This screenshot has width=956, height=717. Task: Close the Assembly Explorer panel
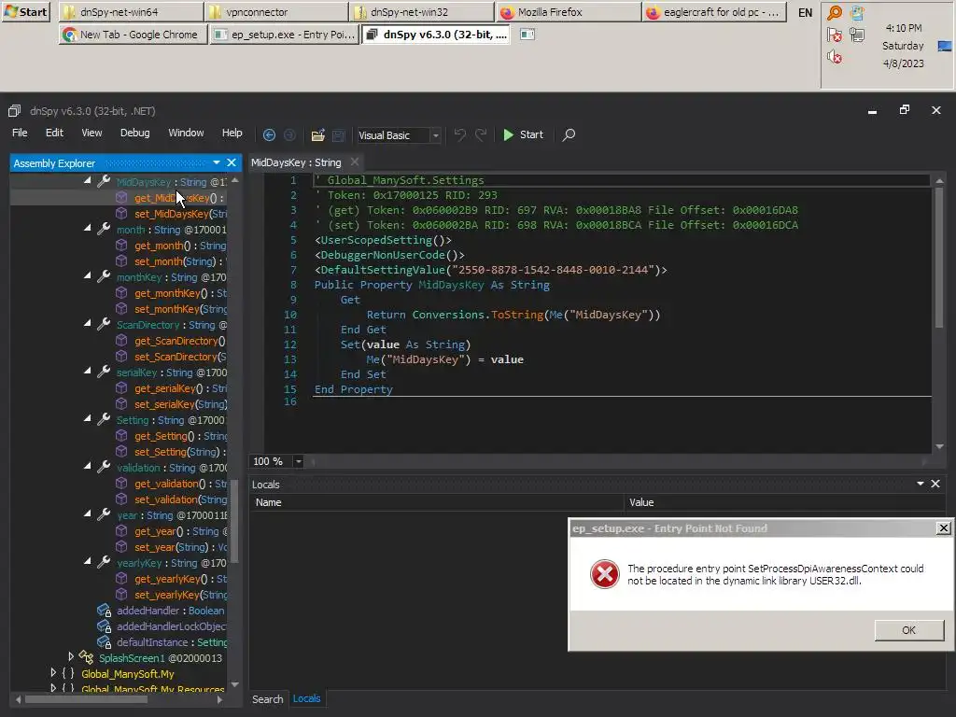coord(232,162)
